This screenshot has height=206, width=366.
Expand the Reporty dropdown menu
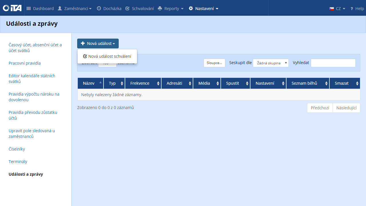pos(171,9)
